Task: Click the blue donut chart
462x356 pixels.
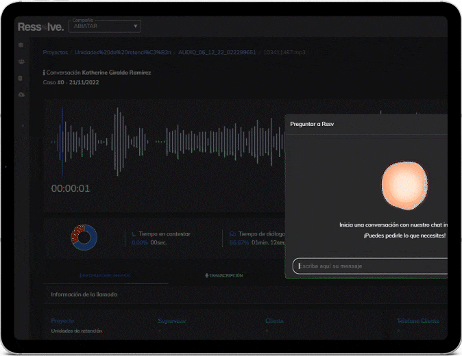Action: (84, 237)
